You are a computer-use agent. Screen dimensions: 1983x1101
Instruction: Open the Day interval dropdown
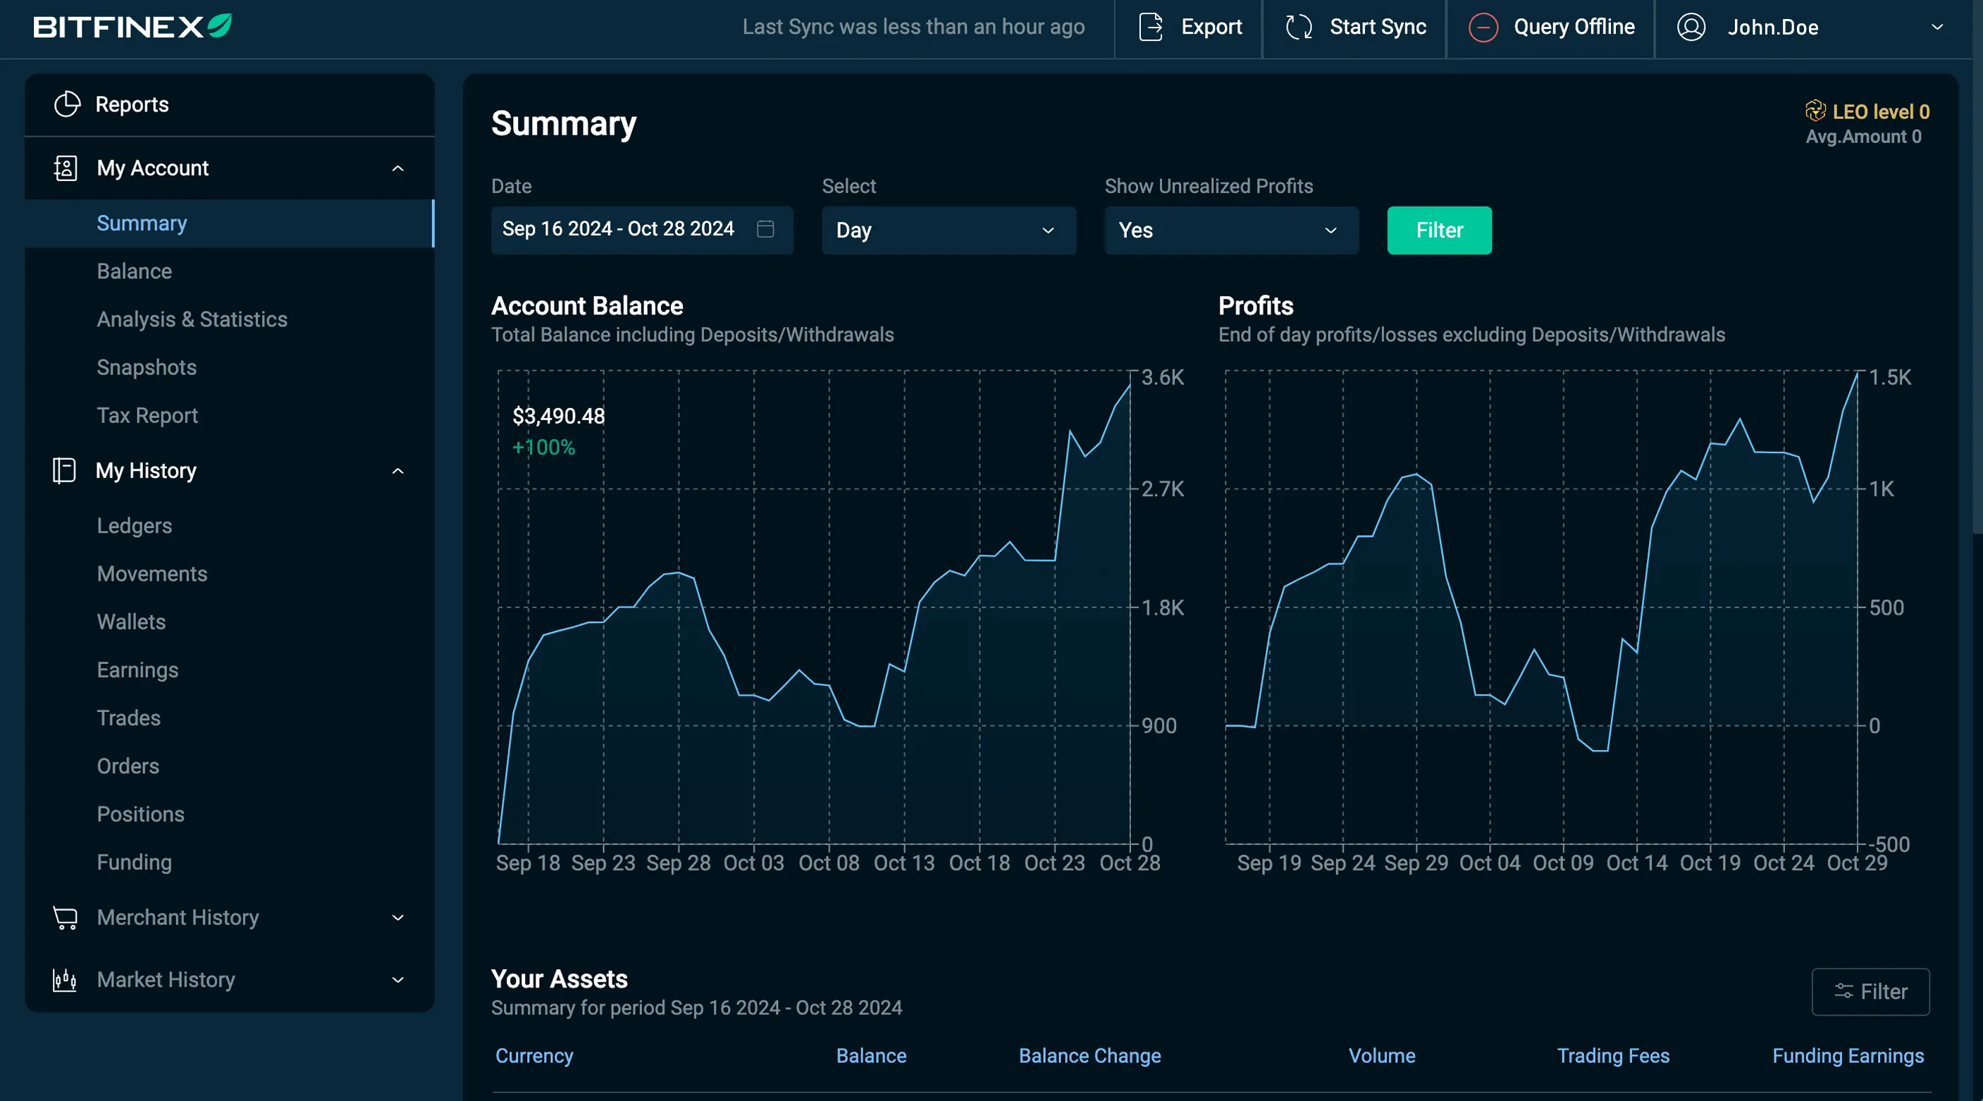949,230
